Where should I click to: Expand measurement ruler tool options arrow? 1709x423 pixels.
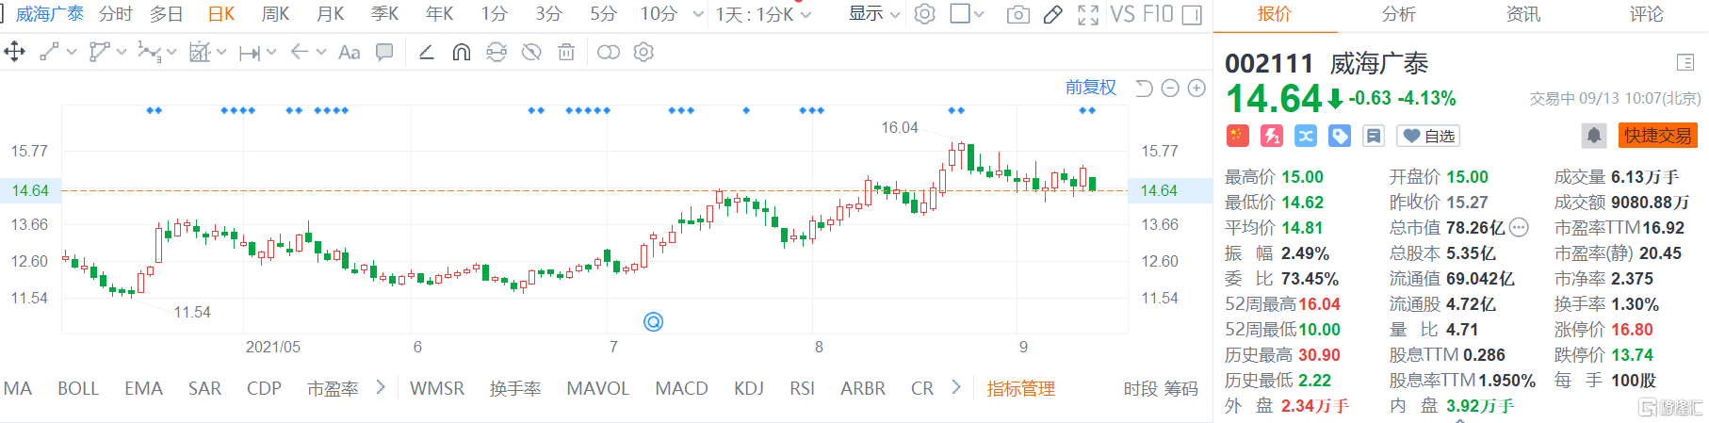click(221, 53)
